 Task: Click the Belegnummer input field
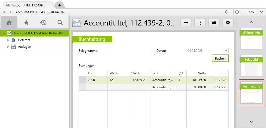[x=130, y=50]
